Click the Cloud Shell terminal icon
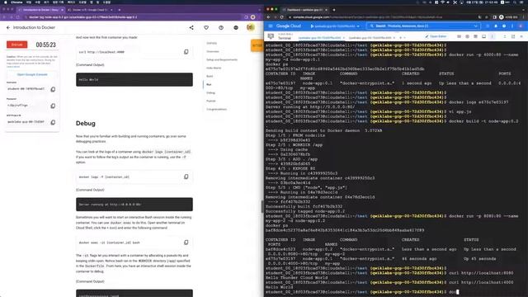The width and height of the screenshot is (528, 297). pyautogui.click(x=271, y=36)
